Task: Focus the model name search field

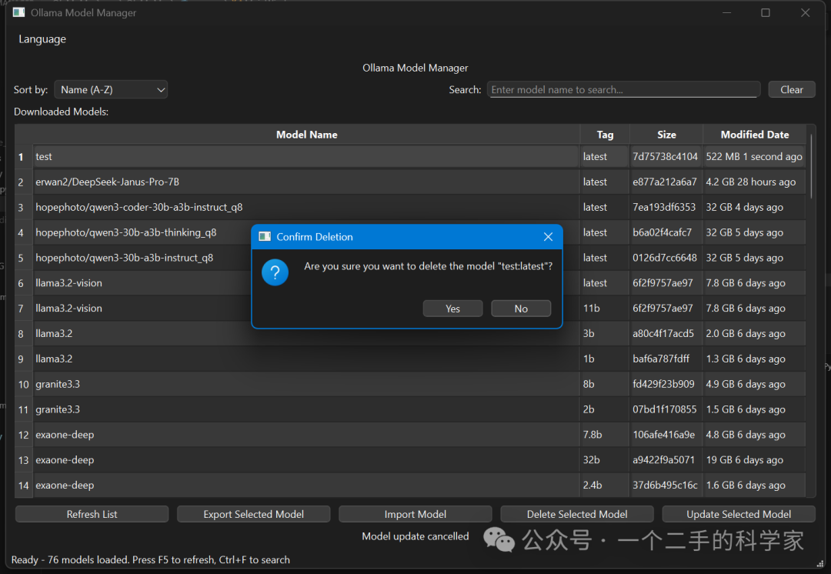Action: [623, 89]
